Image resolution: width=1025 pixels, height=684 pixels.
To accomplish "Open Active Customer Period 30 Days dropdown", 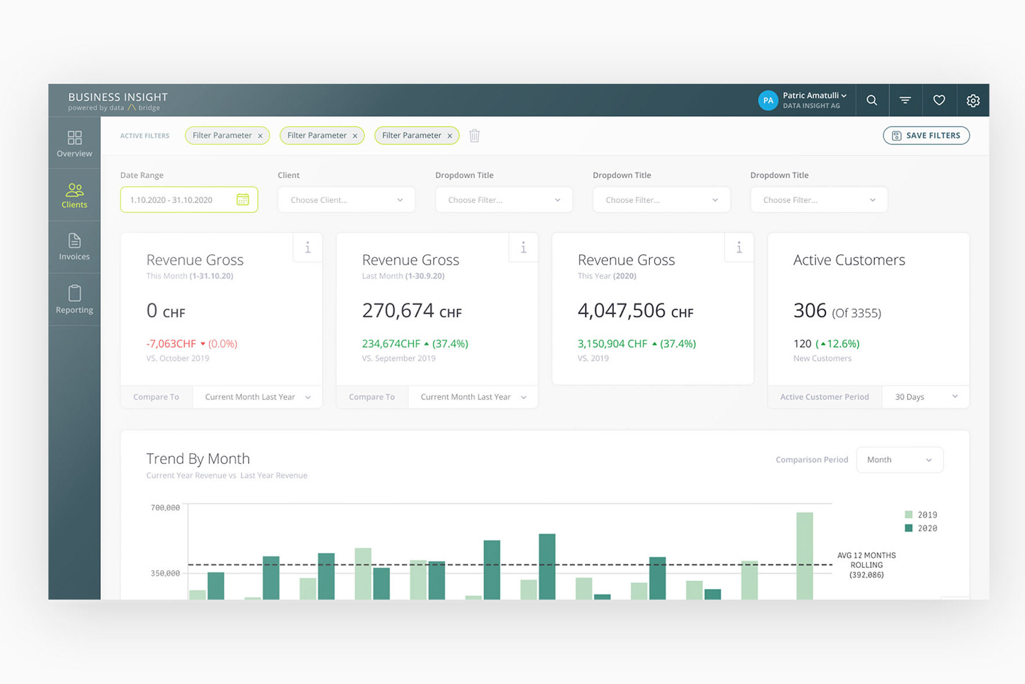I will pos(925,397).
